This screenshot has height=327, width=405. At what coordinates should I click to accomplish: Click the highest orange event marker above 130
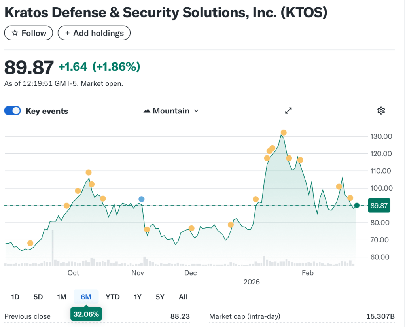click(x=283, y=133)
